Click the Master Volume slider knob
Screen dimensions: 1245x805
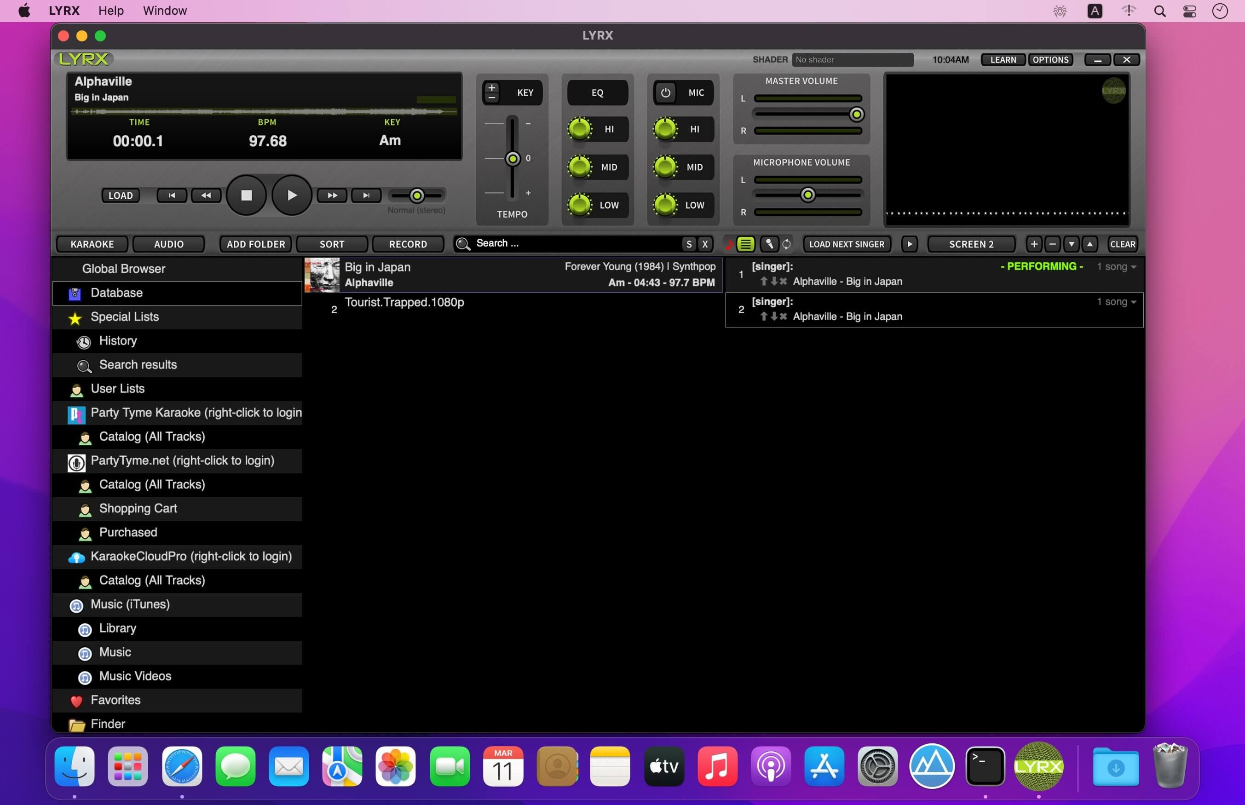click(x=856, y=114)
